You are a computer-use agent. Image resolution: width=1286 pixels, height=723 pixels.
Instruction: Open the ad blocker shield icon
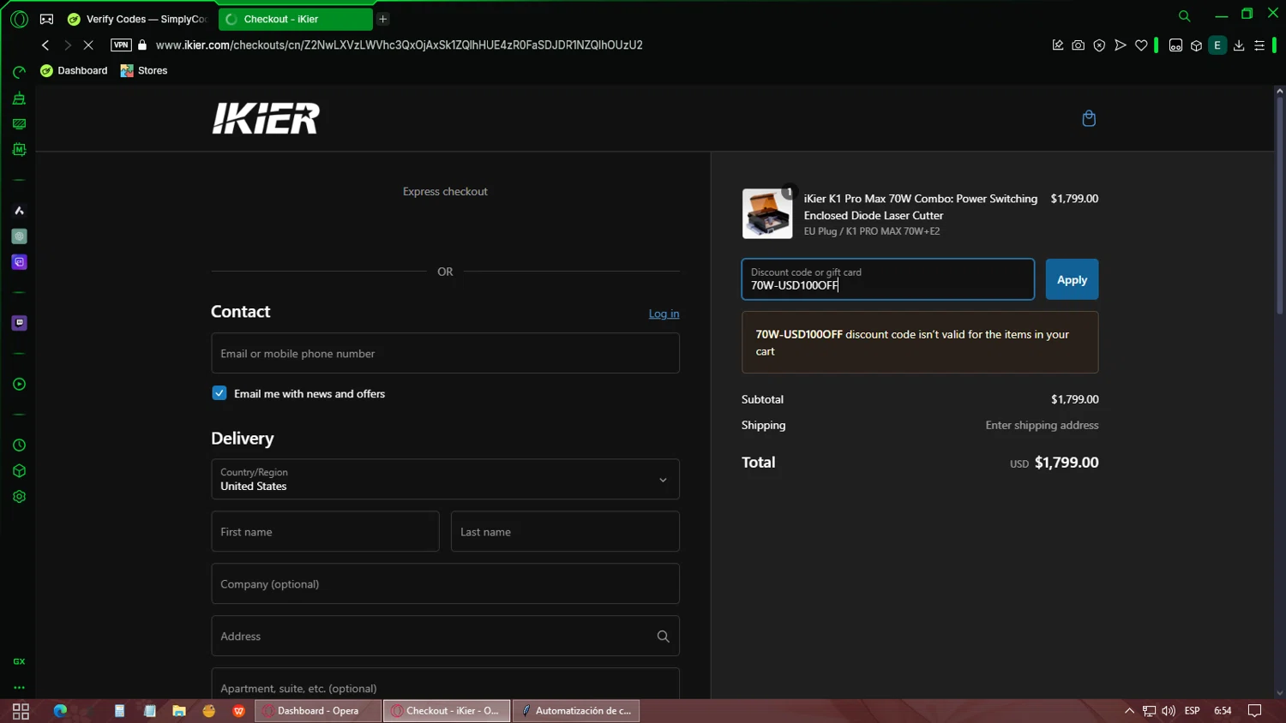point(1099,45)
